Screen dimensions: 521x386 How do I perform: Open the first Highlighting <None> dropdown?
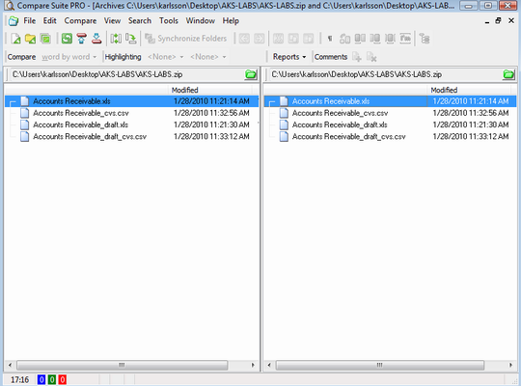[166, 57]
